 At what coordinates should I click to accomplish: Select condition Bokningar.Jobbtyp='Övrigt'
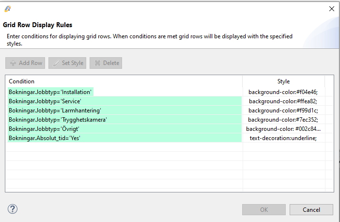[124, 129]
